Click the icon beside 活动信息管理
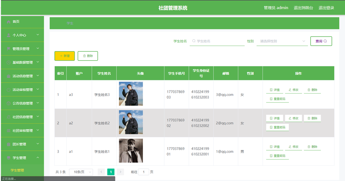345x181 pixels. (x=9, y=76)
